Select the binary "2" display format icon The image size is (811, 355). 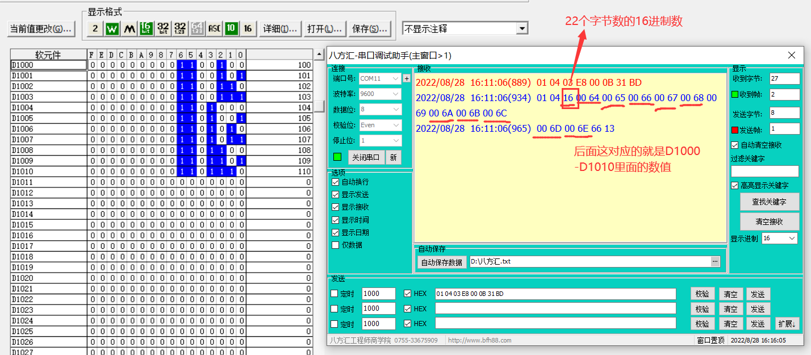95,28
